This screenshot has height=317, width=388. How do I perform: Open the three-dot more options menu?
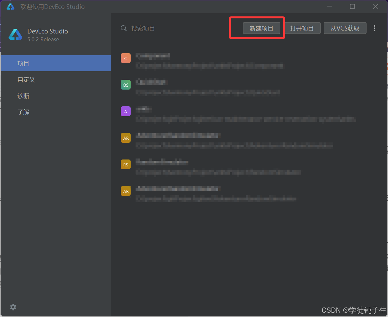(x=375, y=28)
